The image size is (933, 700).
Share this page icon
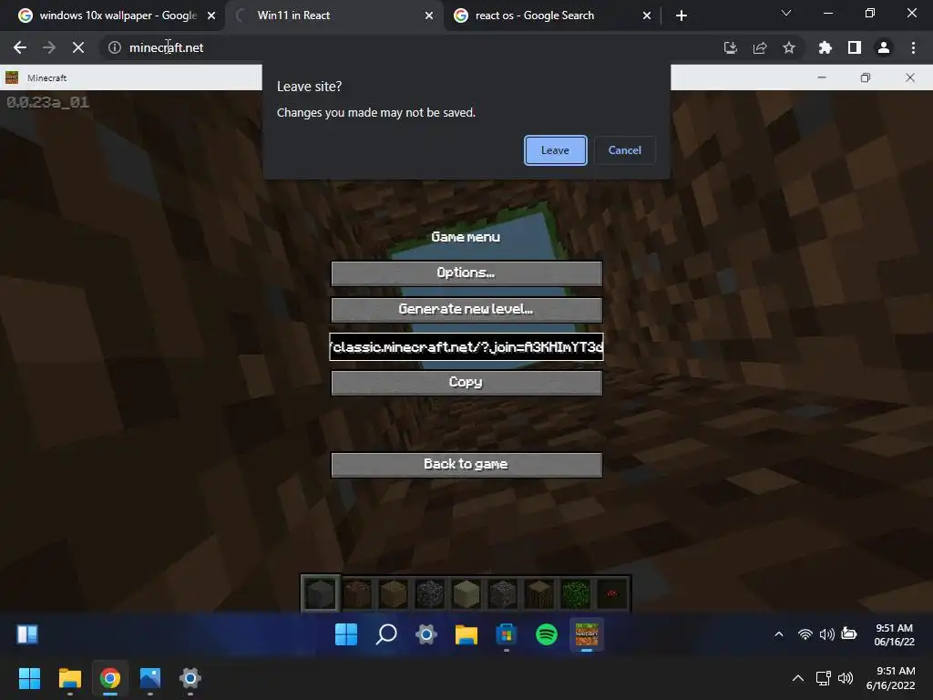pos(760,47)
